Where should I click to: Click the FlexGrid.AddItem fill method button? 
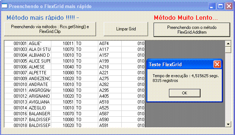coord(192,30)
